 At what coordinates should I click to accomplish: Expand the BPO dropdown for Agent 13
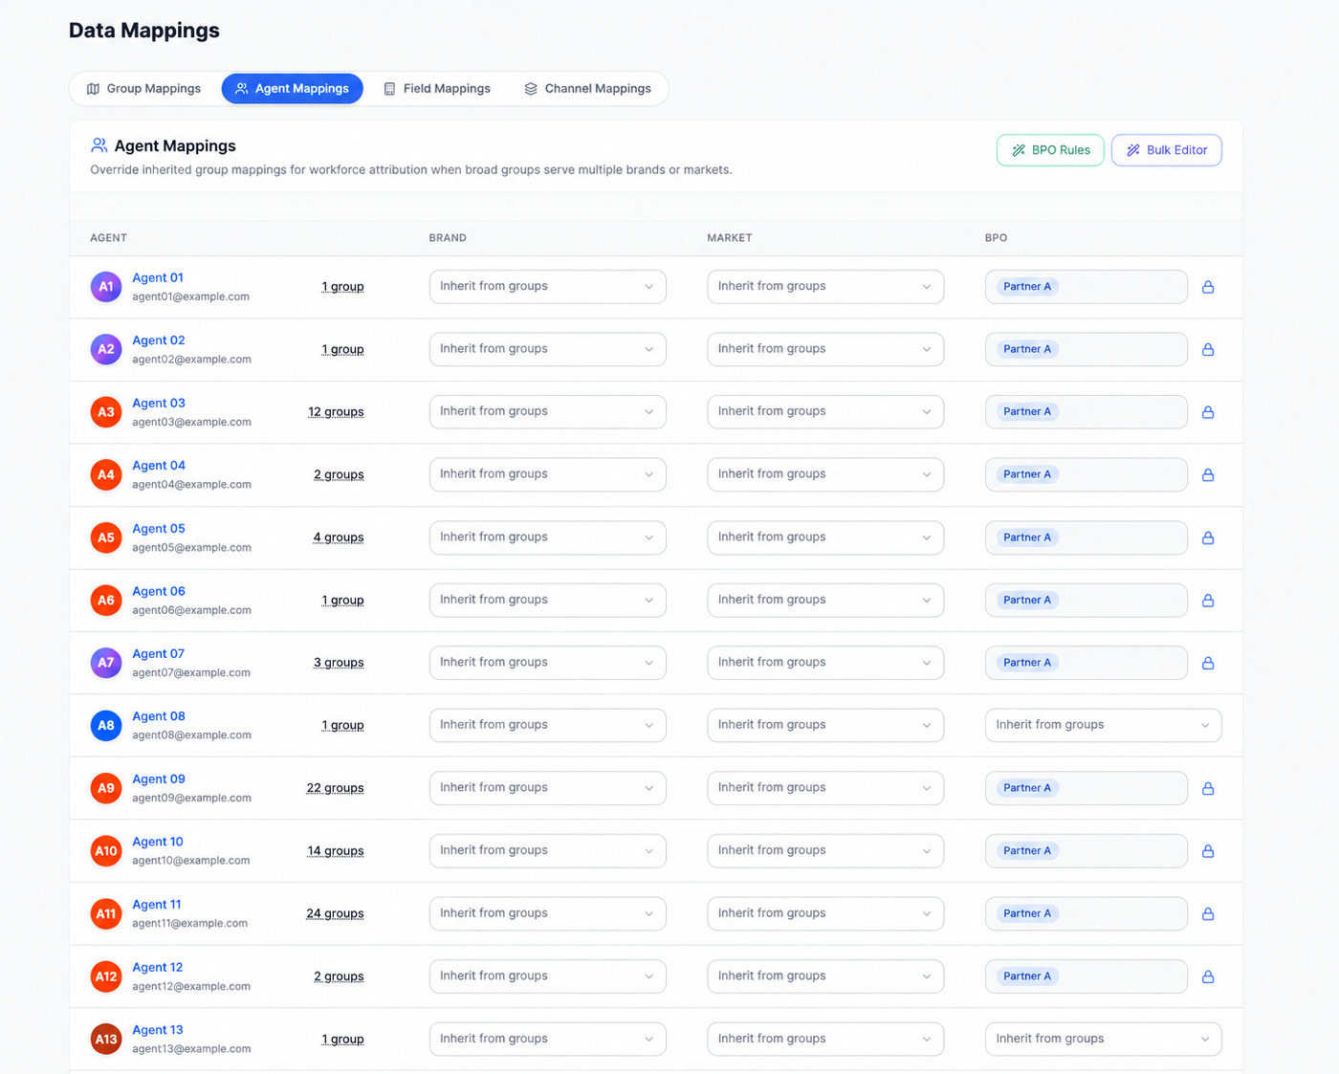[1103, 1040]
